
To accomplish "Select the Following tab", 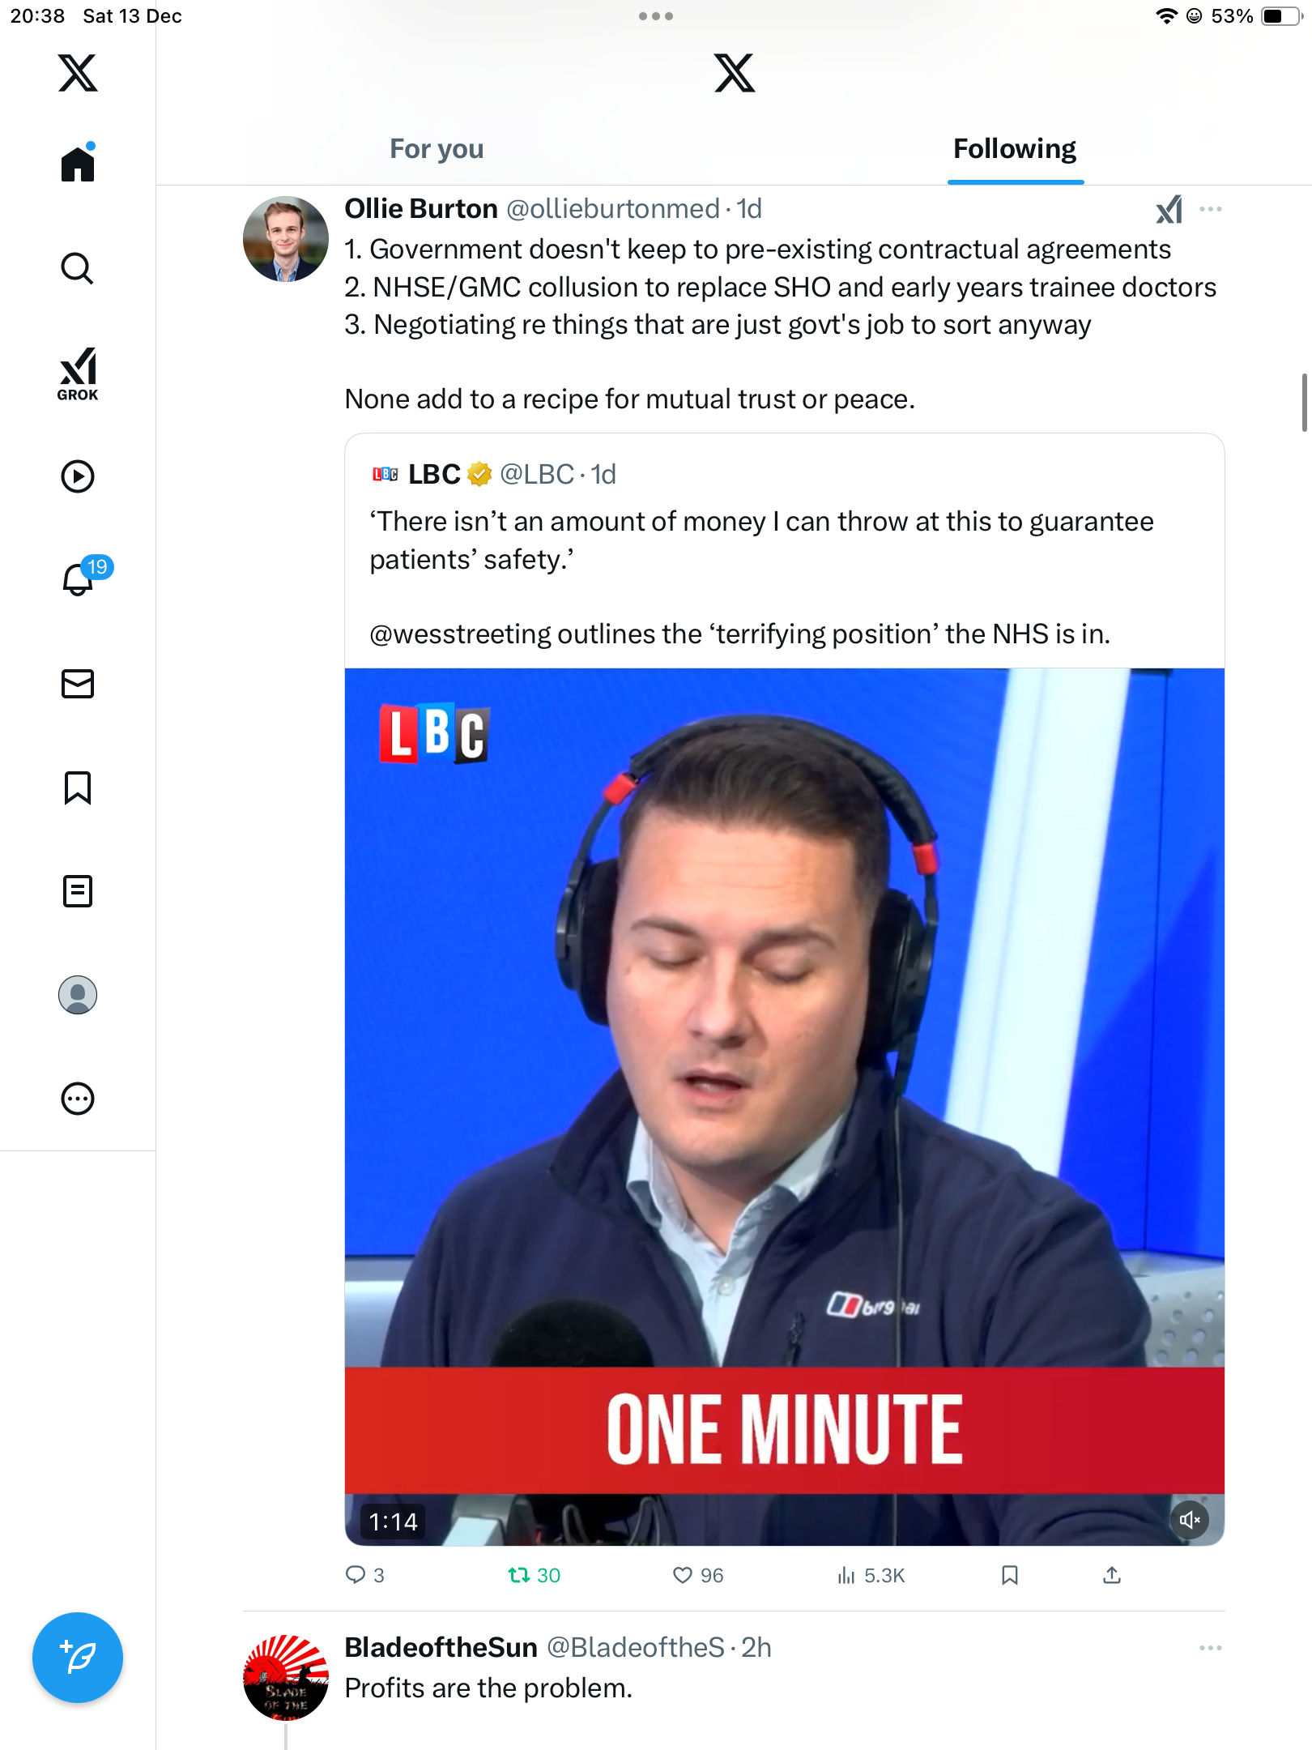I will 1015,149.
